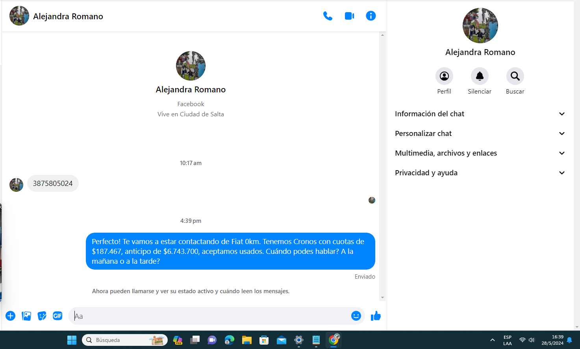This screenshot has height=349, width=580.
Task: Click the "Vive en Ciudad de Salta" text
Action: pos(191,114)
